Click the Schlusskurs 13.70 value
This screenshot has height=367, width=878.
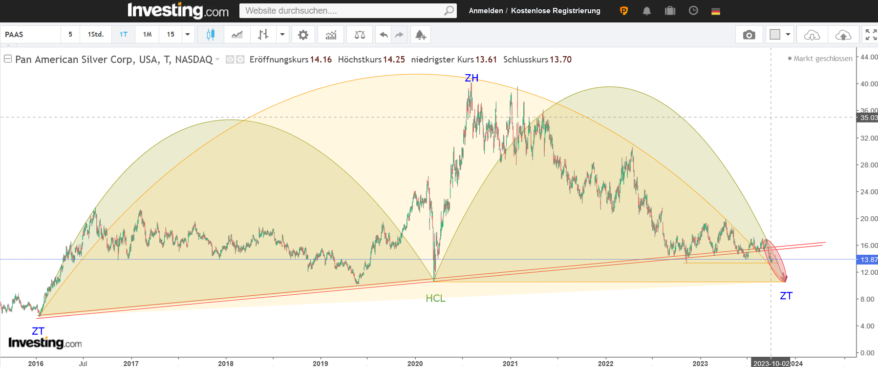click(560, 60)
